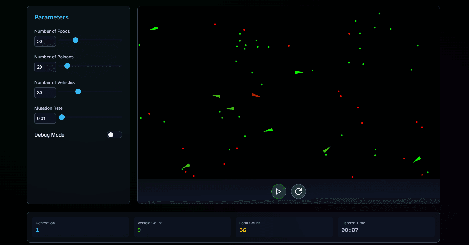Click the Mutation Rate slider handle
469x245 pixels.
tap(62, 117)
